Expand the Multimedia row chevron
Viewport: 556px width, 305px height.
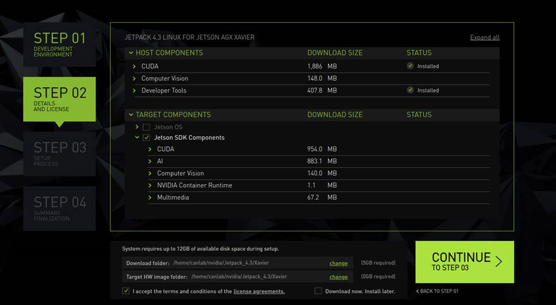tap(150, 198)
